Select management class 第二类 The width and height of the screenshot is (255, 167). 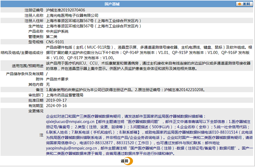point(52,37)
